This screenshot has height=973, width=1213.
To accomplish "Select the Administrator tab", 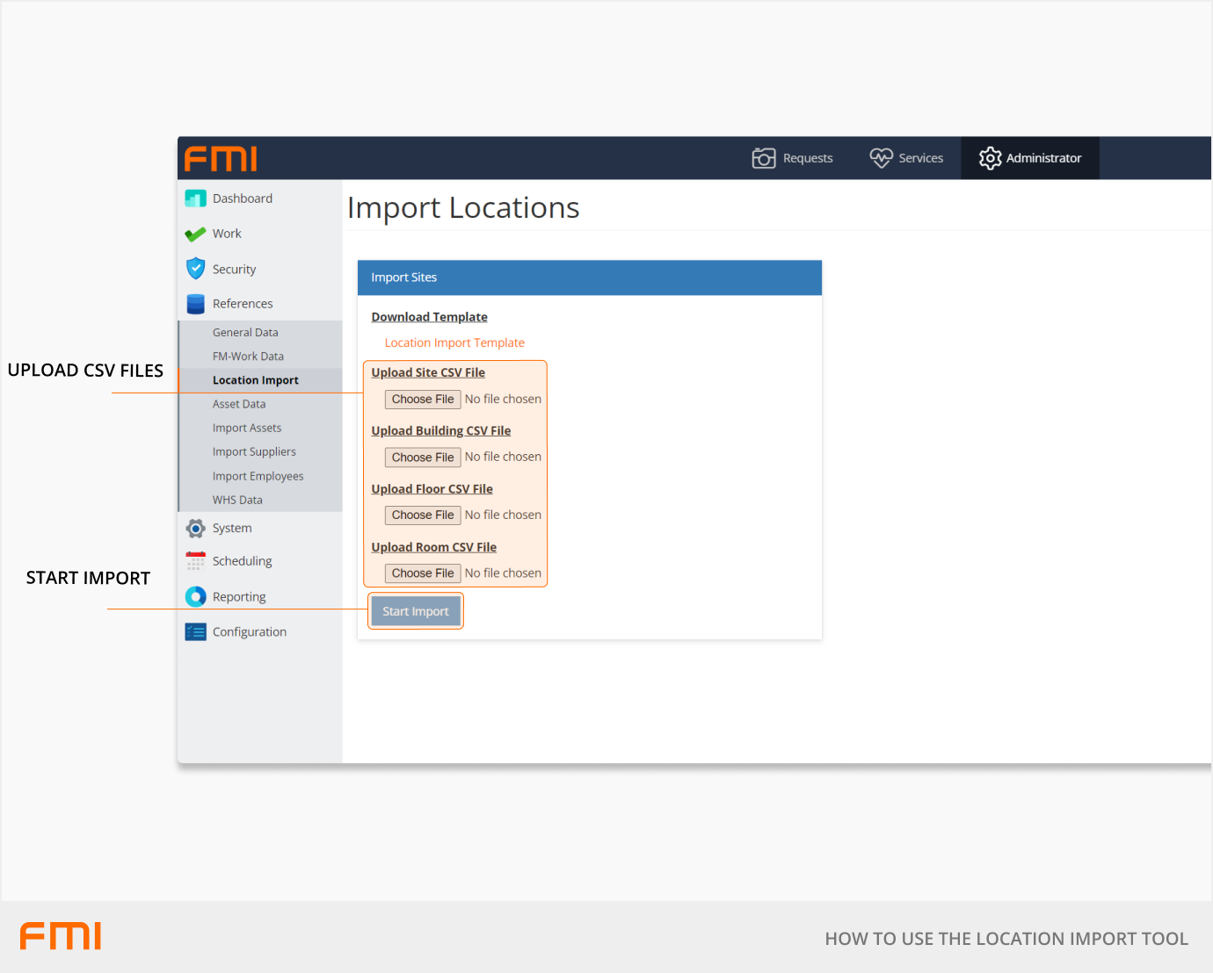I will click(x=1030, y=158).
